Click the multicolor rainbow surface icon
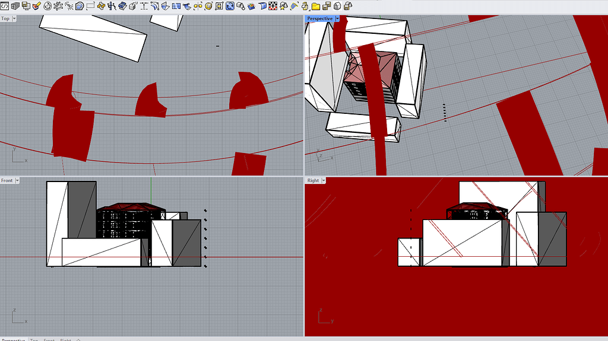The image size is (608, 341). pyautogui.click(x=251, y=6)
